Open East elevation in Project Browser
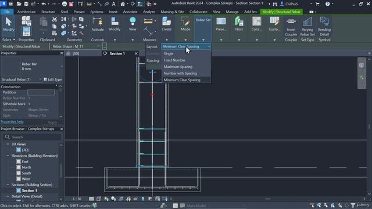Screen dimensions: 372x209 click(x=25, y=161)
